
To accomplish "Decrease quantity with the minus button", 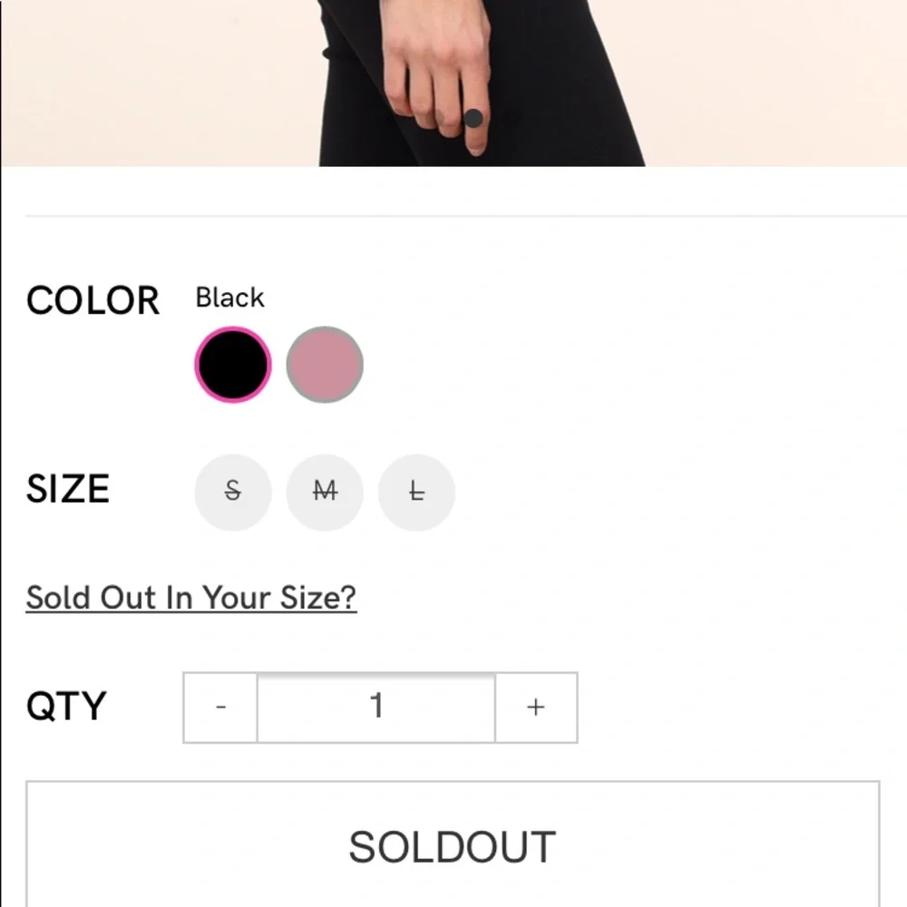I will [x=220, y=707].
